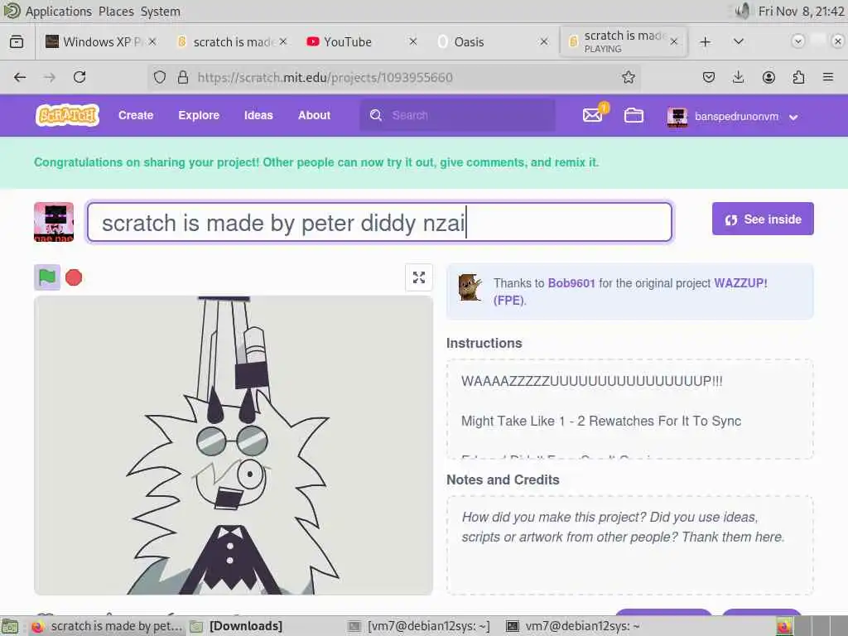Click the tracking protection shield icon
The image size is (848, 636).
160,77
